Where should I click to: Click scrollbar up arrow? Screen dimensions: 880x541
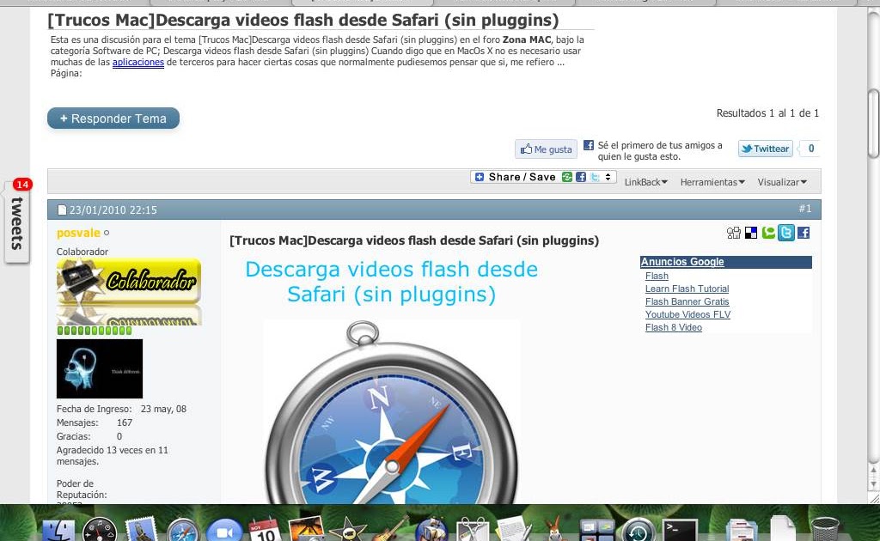(x=873, y=470)
